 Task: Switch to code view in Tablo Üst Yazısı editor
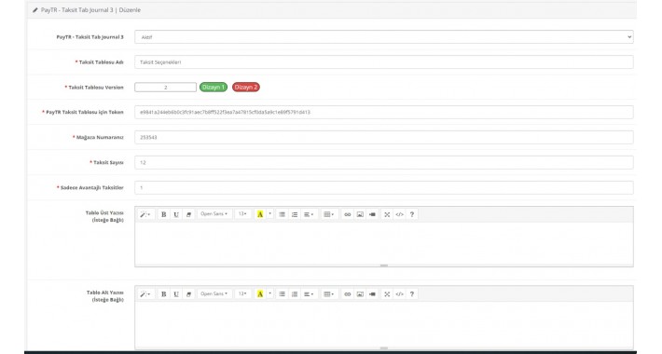(x=399, y=214)
